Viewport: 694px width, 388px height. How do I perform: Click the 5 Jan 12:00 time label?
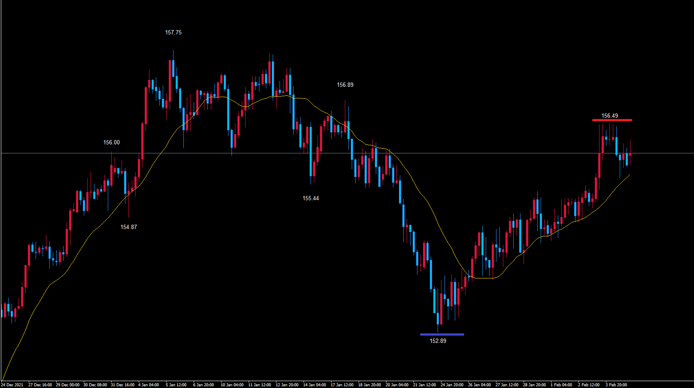[x=176, y=385]
